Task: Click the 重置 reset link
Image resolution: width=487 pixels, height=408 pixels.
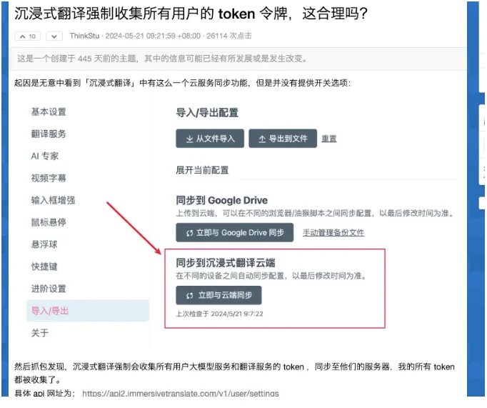Action: [329, 139]
